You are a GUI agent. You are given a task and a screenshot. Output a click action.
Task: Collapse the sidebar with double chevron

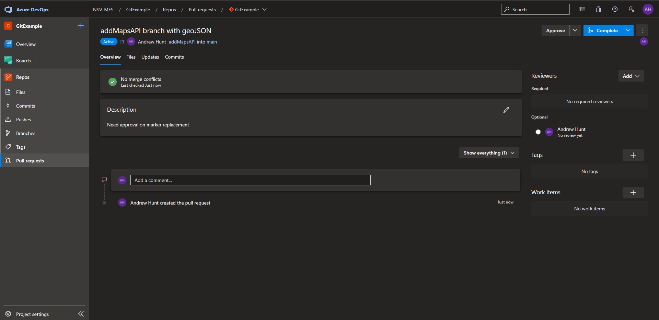(x=81, y=314)
